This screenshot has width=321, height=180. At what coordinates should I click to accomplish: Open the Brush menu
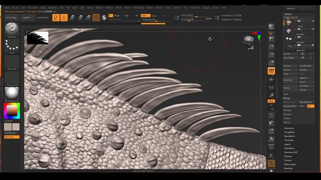[15, 8]
